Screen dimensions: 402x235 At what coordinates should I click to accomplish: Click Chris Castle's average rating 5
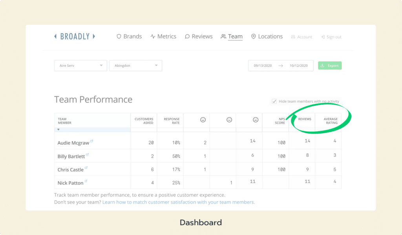pos(334,169)
